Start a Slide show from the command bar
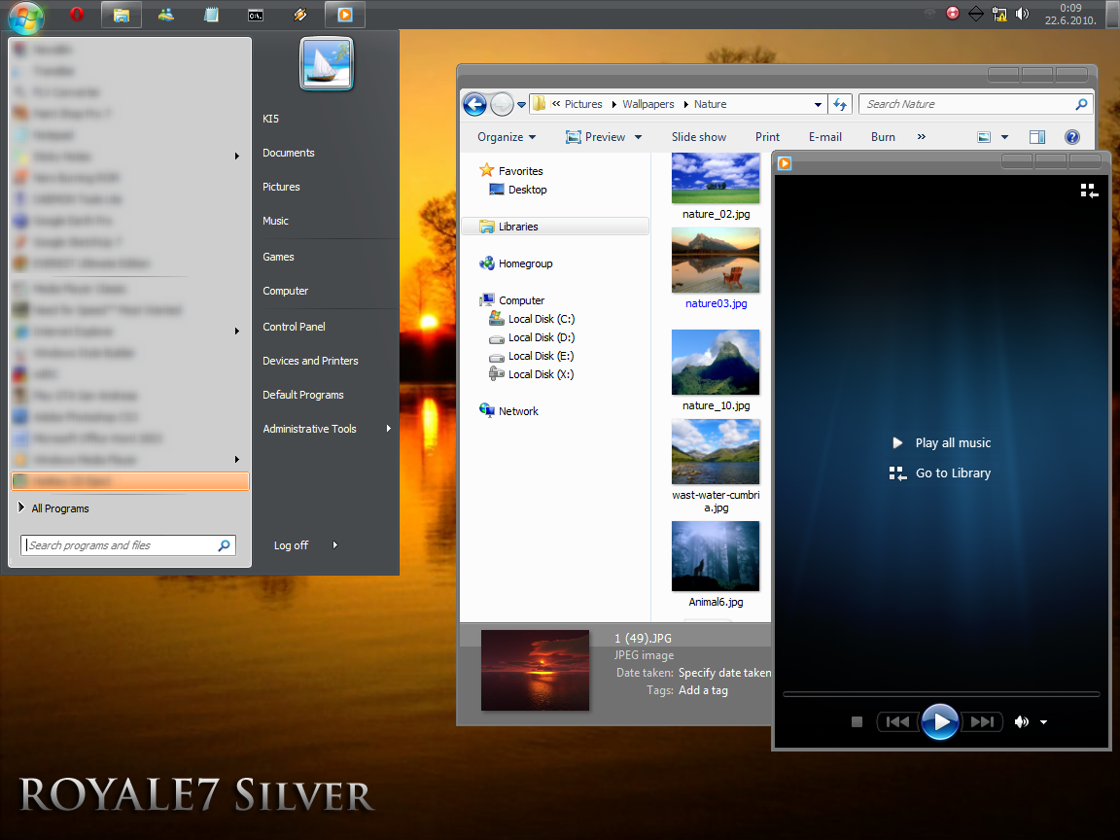Image resolution: width=1120 pixels, height=840 pixels. click(698, 136)
